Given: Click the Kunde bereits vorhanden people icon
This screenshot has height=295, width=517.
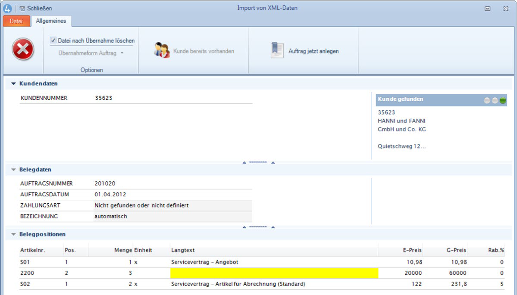Looking at the screenshot, I should coord(162,50).
